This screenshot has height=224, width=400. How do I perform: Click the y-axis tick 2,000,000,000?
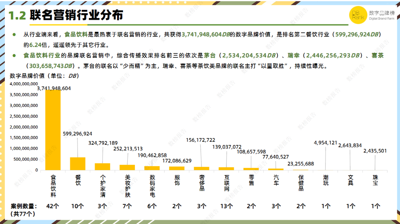[24, 127]
